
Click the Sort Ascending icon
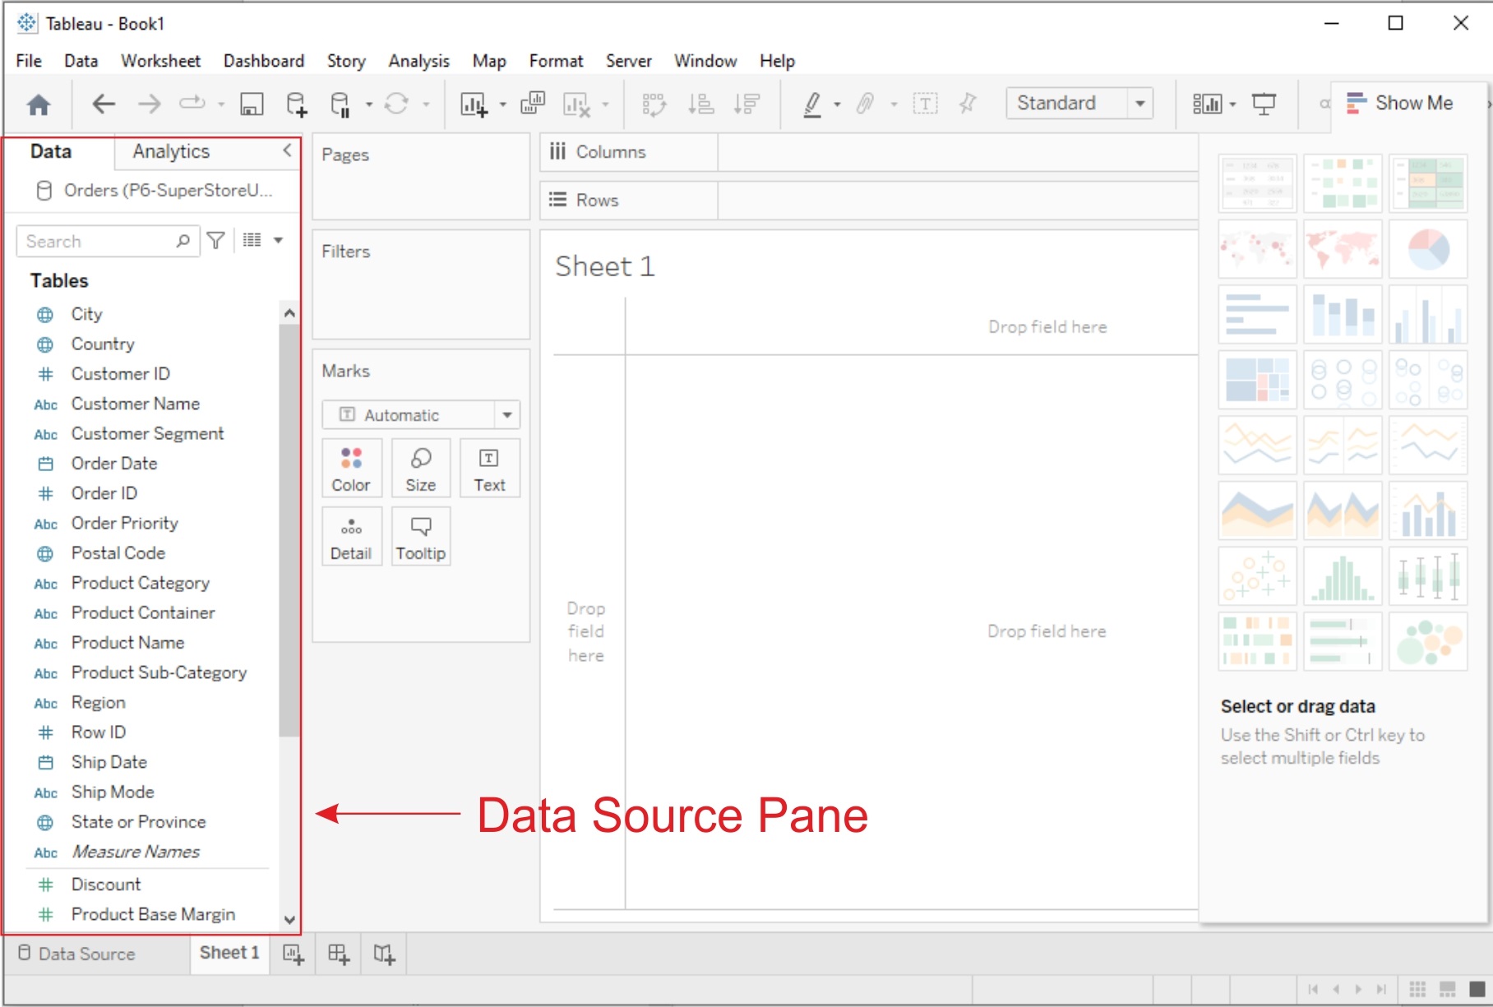pos(700,104)
